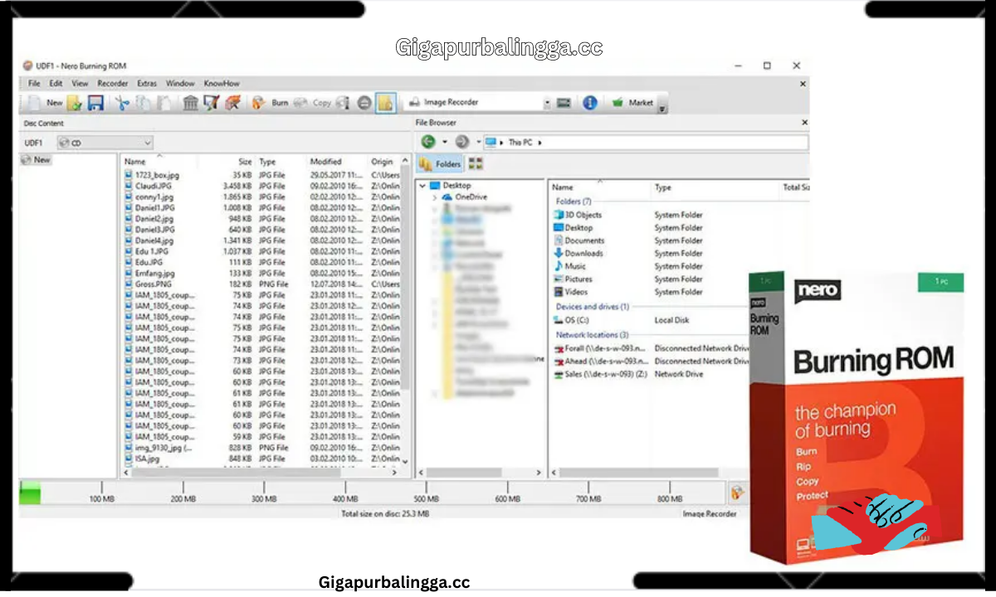Open the CD disc type dropdown
This screenshot has width=996, height=597.
tap(105, 143)
